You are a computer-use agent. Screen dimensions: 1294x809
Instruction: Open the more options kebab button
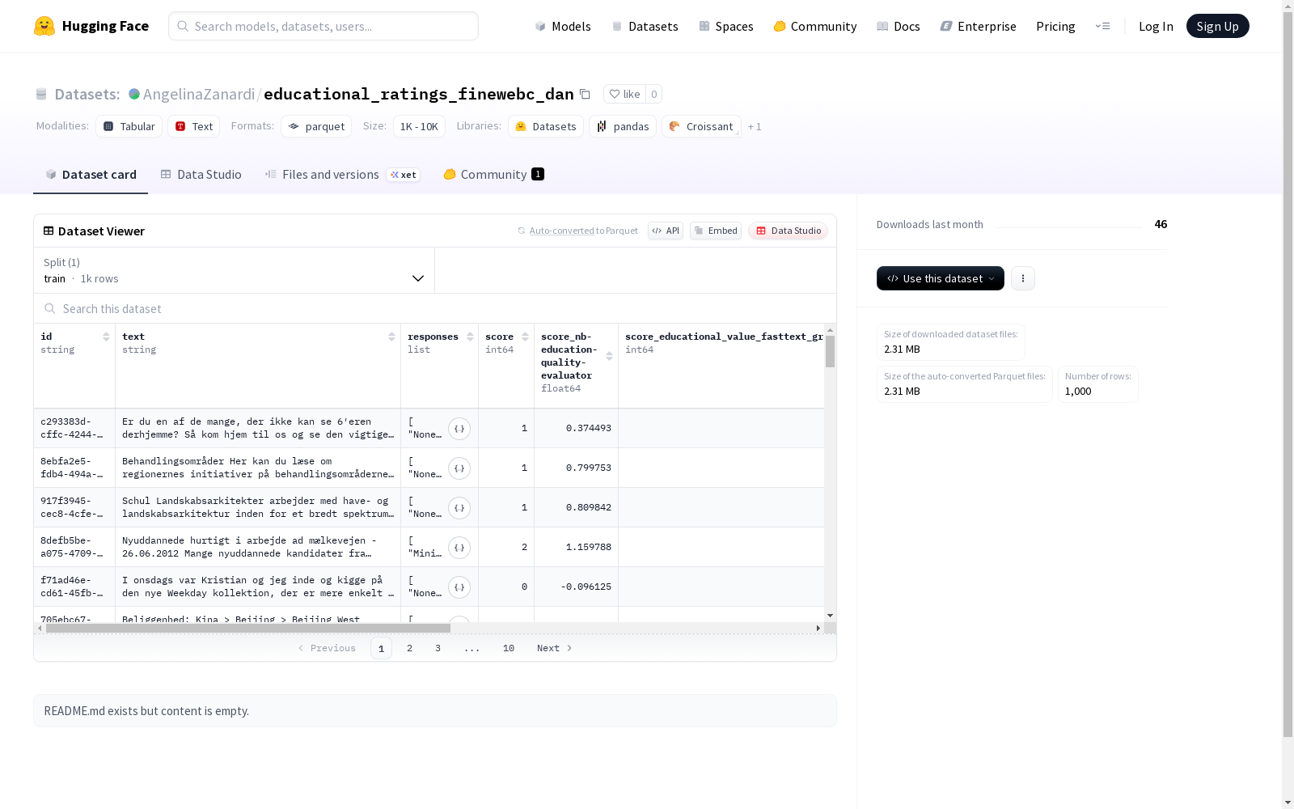point(1023,278)
